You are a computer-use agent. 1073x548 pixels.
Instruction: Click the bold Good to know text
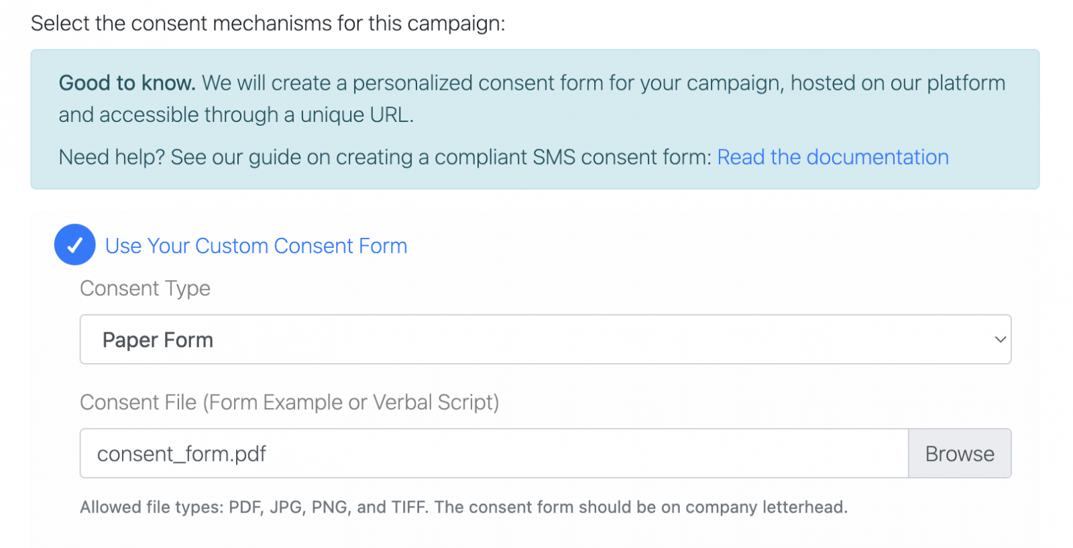127,83
